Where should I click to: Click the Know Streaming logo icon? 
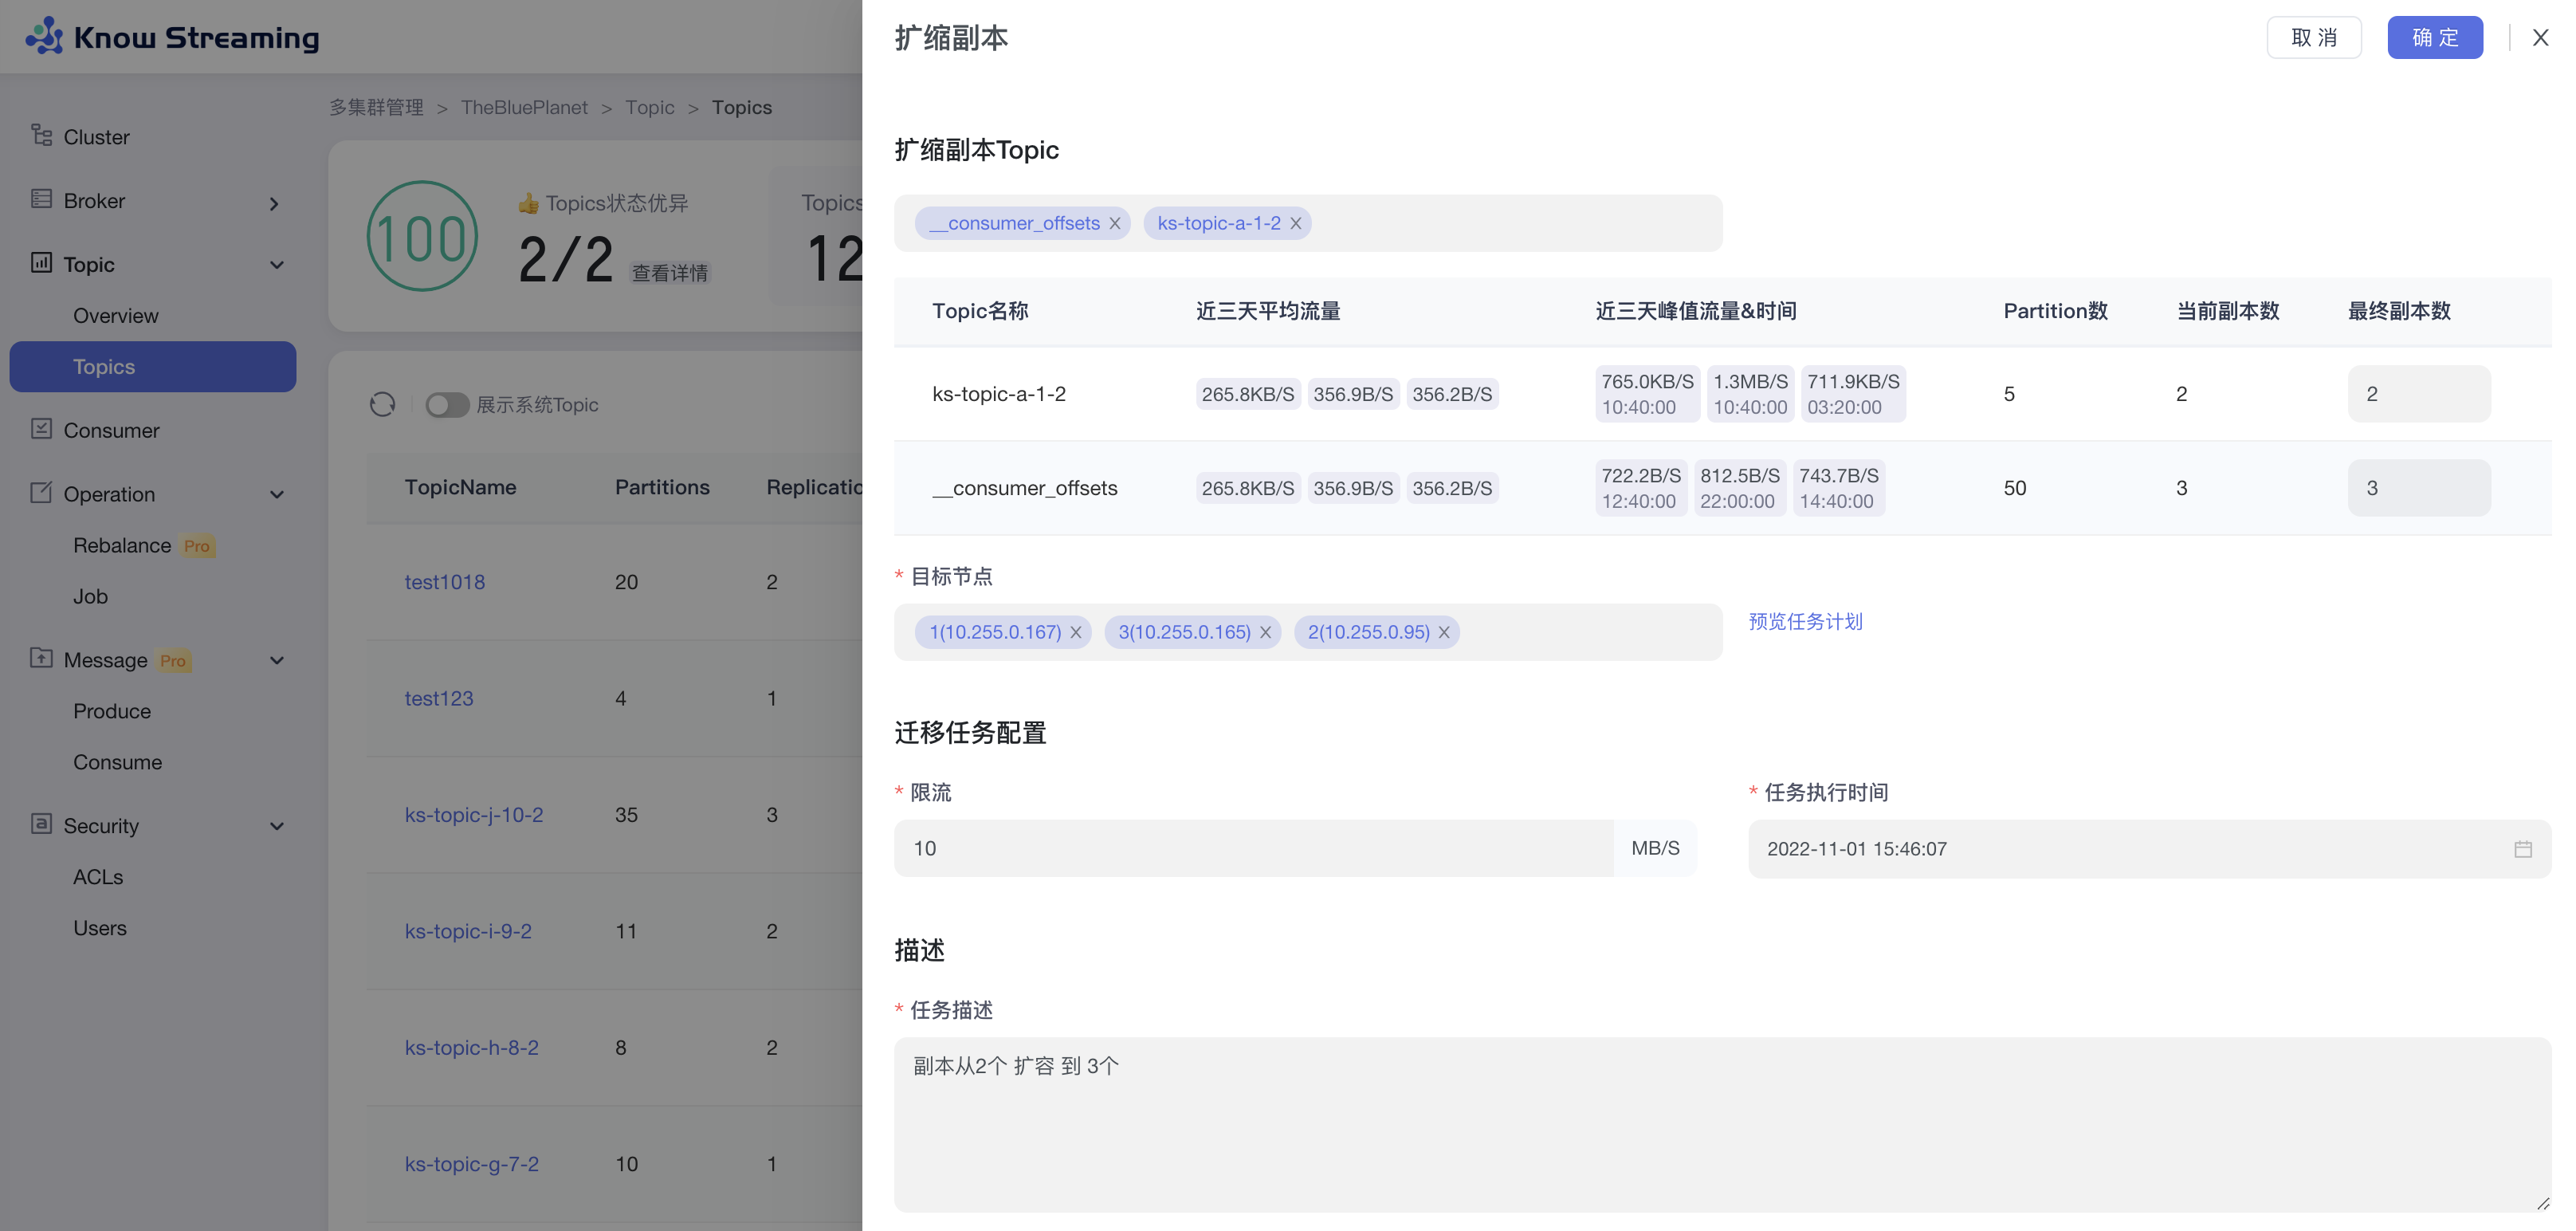(x=44, y=36)
